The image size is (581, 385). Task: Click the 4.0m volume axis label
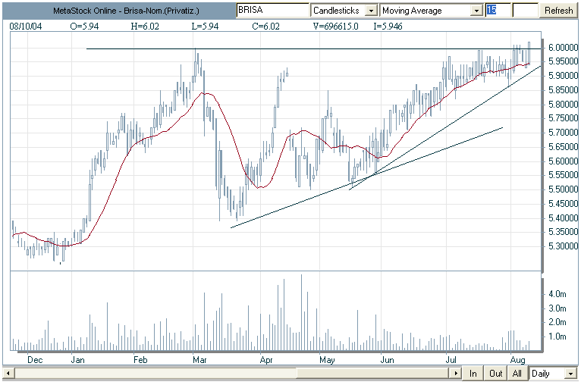pyautogui.click(x=557, y=294)
